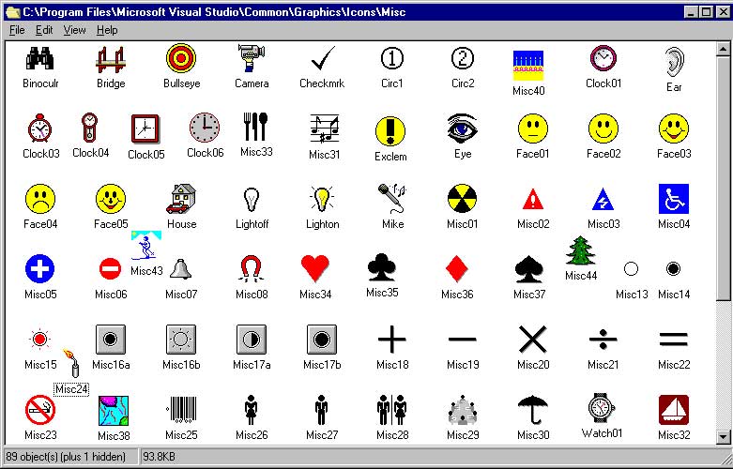Click the scrollbar up arrow
Screen dimensions: 733x469
(723, 48)
